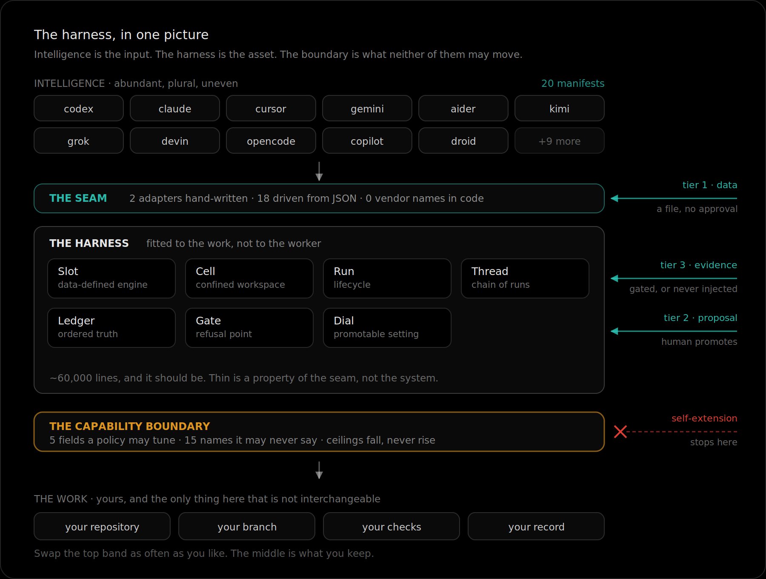
Task: Click the "THE HARNESS" heading
Action: (89, 243)
